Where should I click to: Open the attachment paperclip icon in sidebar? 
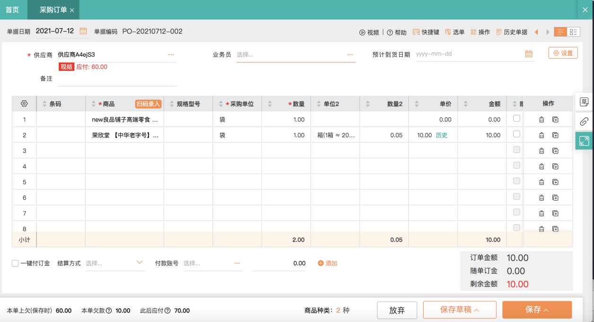coord(584,121)
